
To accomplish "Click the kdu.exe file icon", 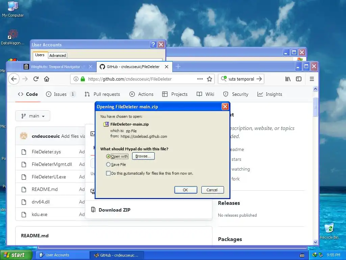I will click(24, 214).
